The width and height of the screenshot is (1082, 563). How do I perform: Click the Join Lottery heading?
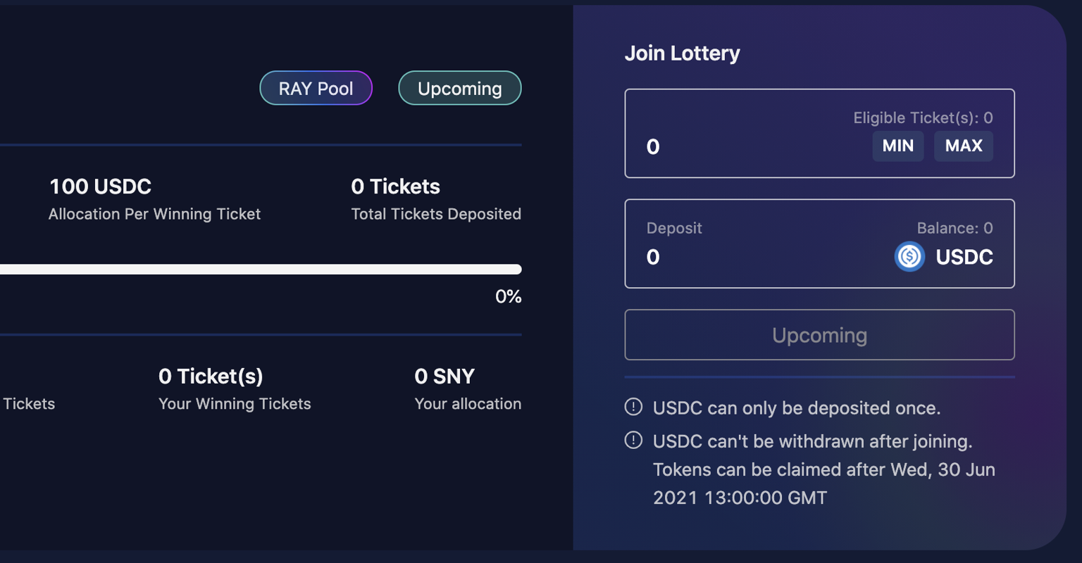(x=682, y=53)
